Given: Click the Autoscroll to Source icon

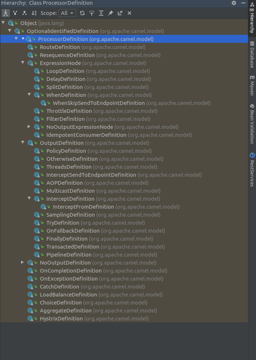Looking at the screenshot, I should pos(92,13).
